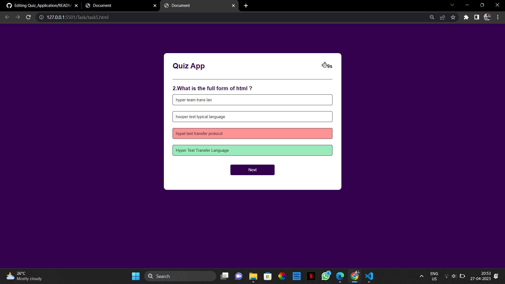Screen dimensions: 505x284
Task: Click the address bar URL
Action: [77, 17]
